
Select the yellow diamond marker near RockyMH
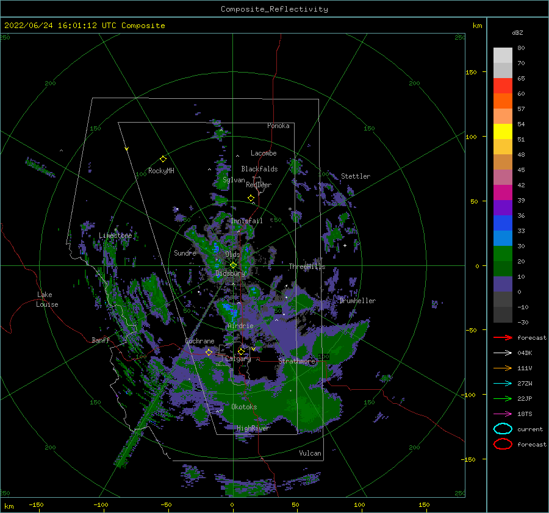point(163,159)
